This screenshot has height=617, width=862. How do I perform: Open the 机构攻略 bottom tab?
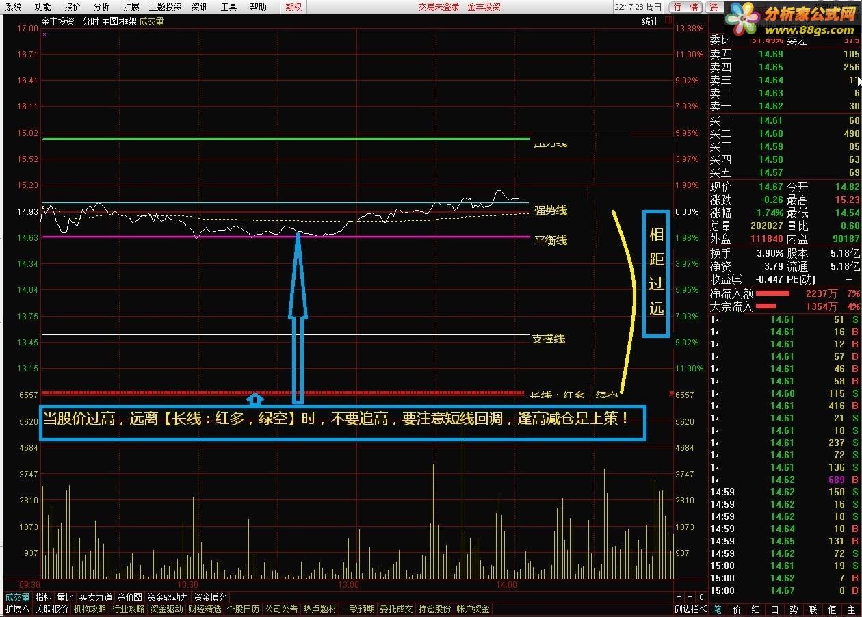click(90, 609)
